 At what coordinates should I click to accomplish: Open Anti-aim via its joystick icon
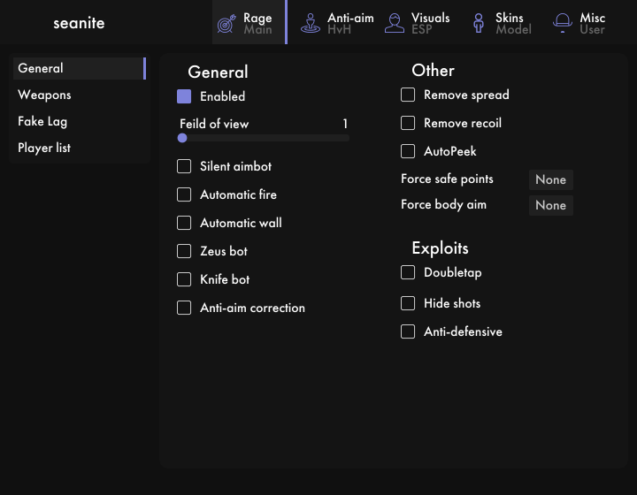tap(311, 23)
